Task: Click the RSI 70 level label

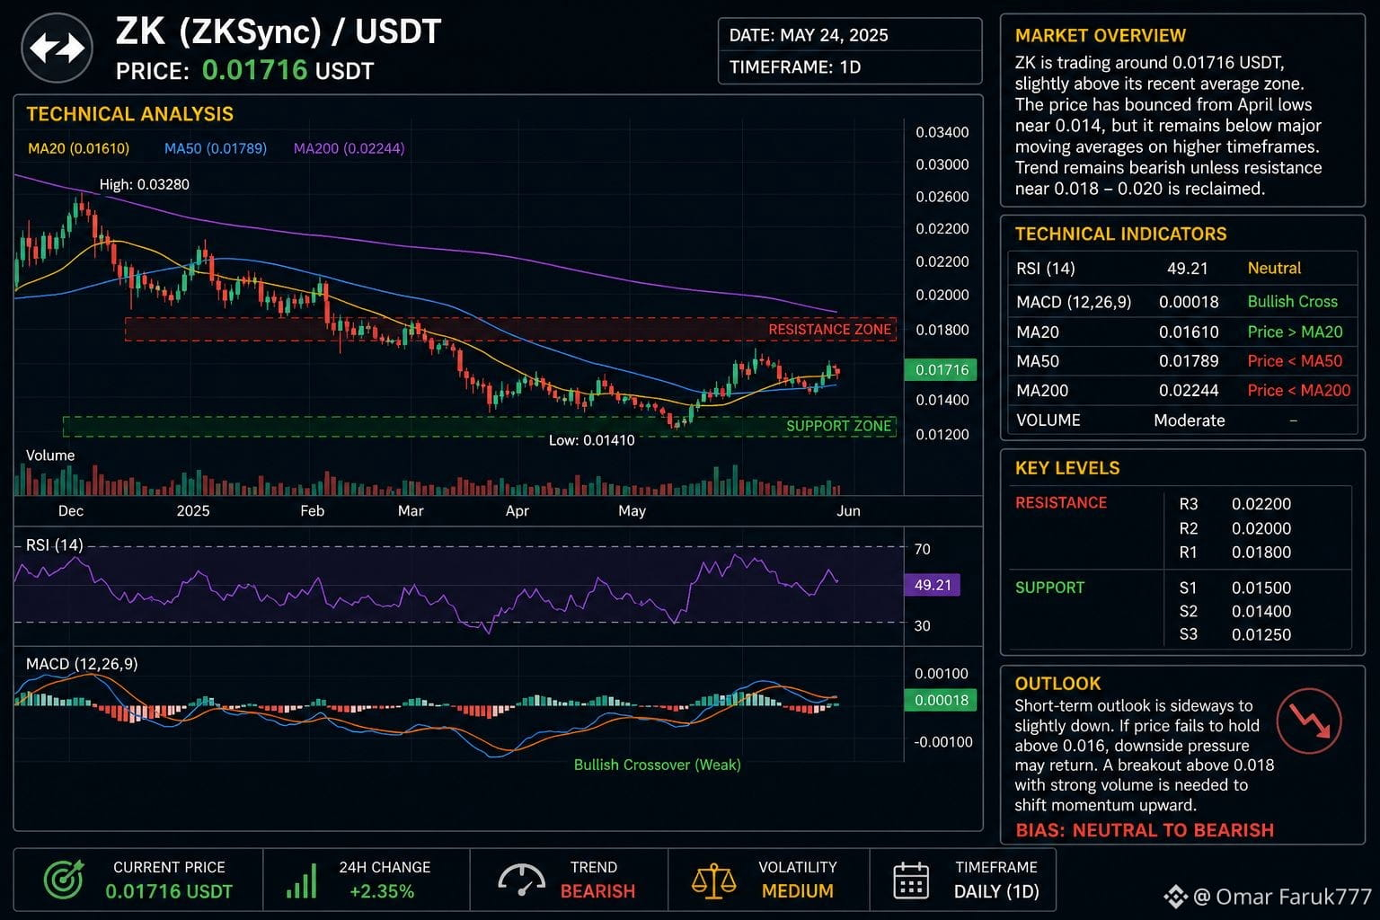Action: pyautogui.click(x=923, y=549)
